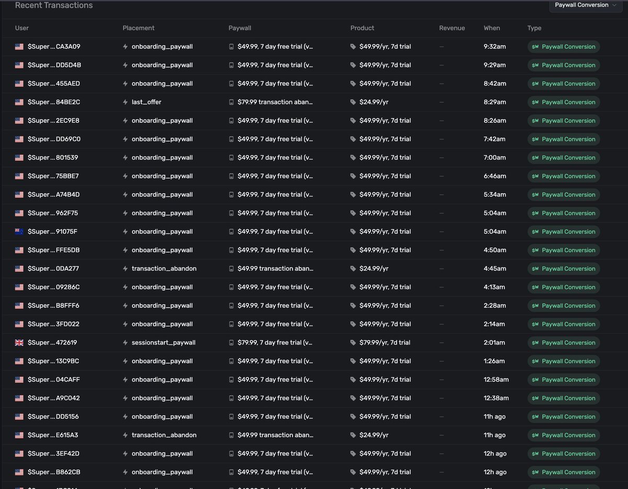Click the phone icon next to $79.99 transaction aban… at 8:29am
The height and width of the screenshot is (489, 628).
pyautogui.click(x=231, y=102)
